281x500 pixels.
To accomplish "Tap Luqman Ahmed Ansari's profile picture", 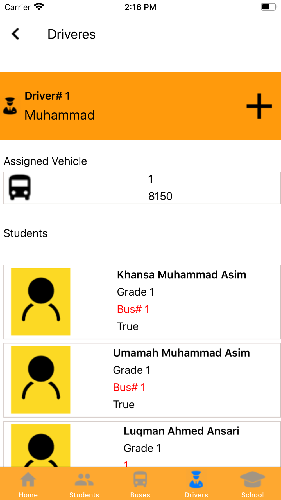I will click(40, 445).
